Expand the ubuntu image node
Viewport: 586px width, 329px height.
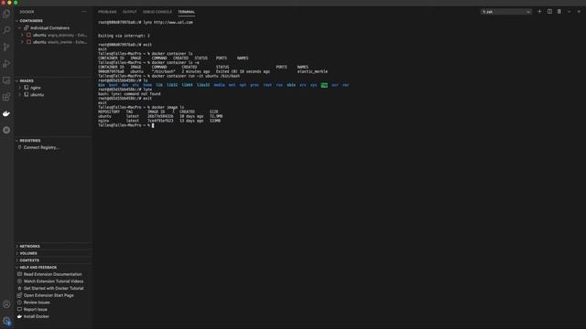coord(20,95)
